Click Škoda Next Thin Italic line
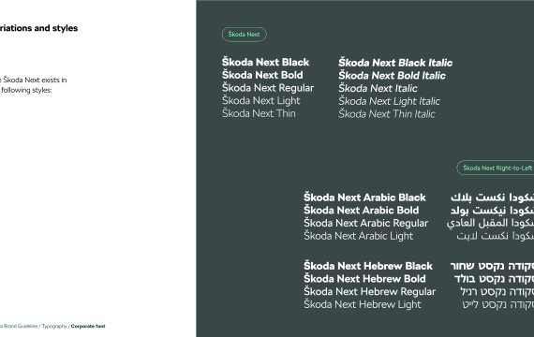 387,113
